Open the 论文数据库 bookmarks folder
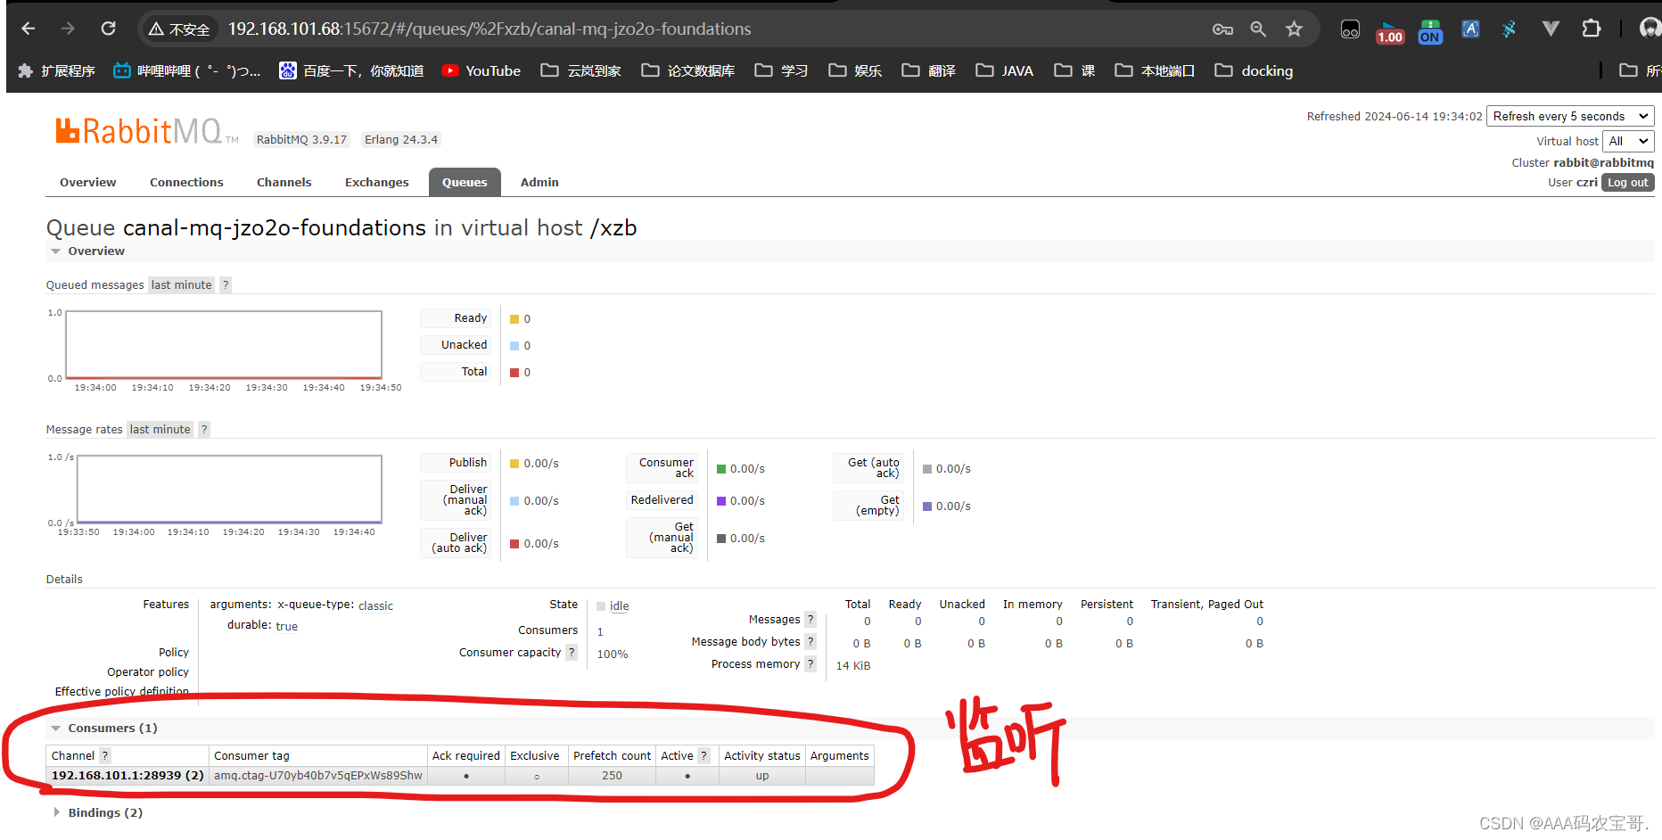This screenshot has height=840, width=1662. click(687, 70)
